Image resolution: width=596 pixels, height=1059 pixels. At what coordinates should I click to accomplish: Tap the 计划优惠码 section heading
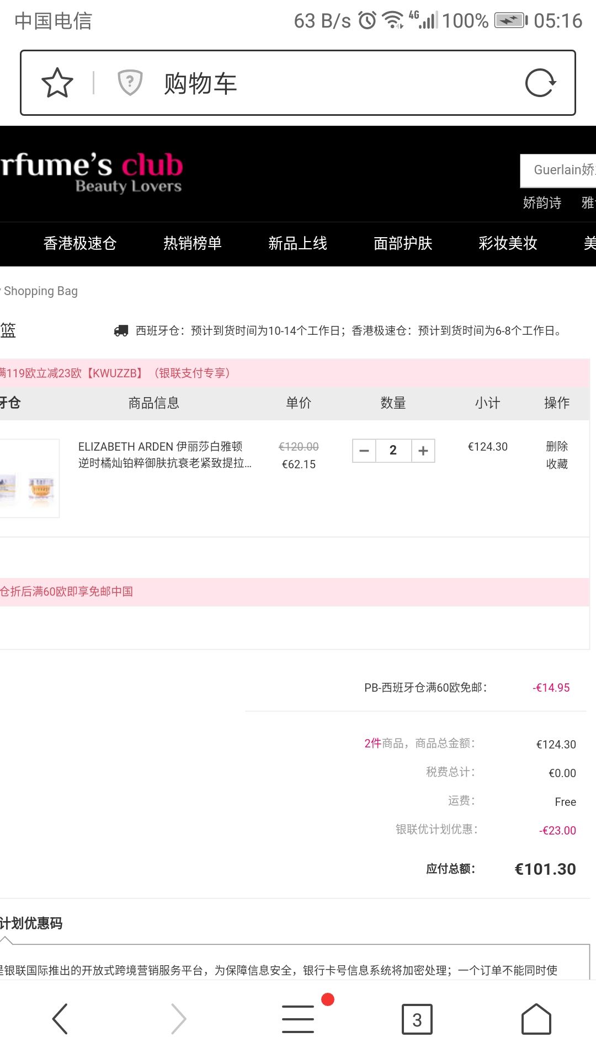[x=31, y=923]
